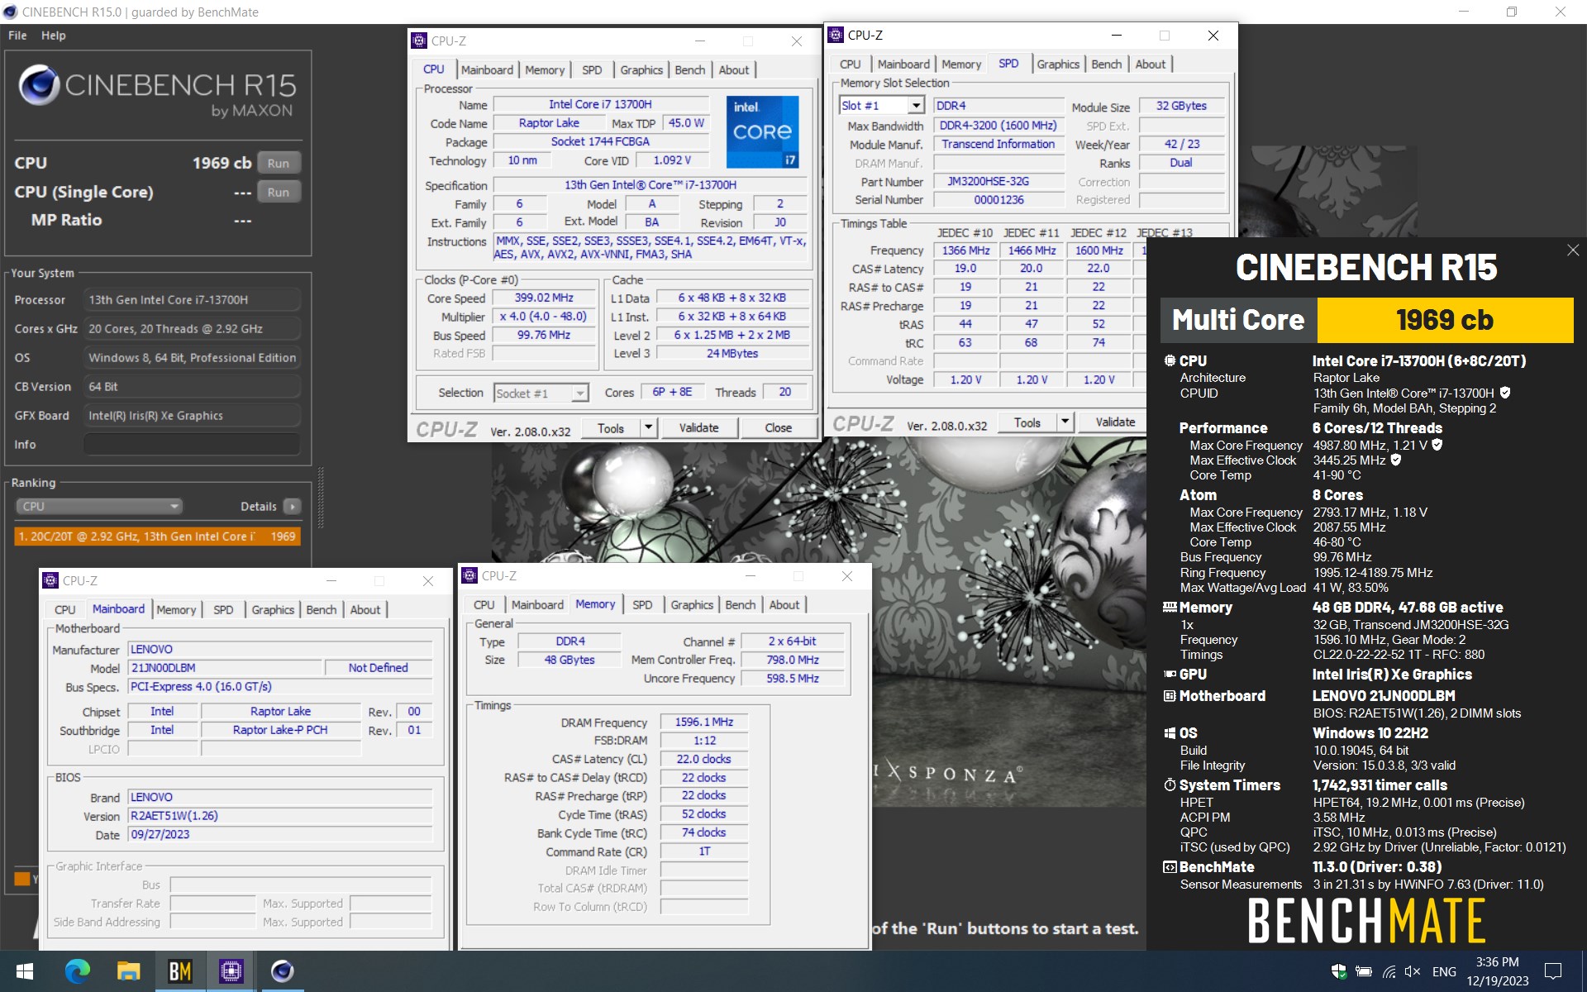
Task: Click CPU-Z title icon of Mainboard window
Action: pyautogui.click(x=50, y=580)
